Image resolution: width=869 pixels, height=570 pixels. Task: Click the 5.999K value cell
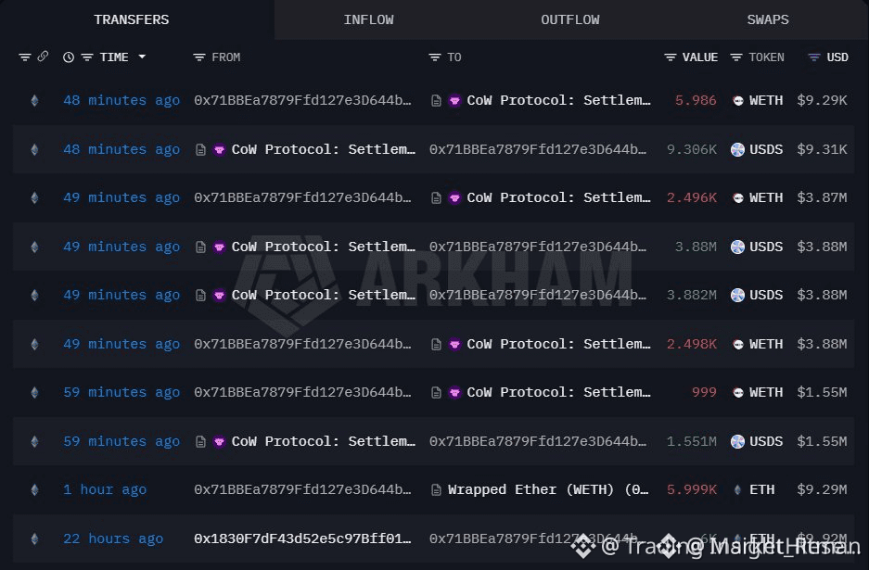[692, 489]
